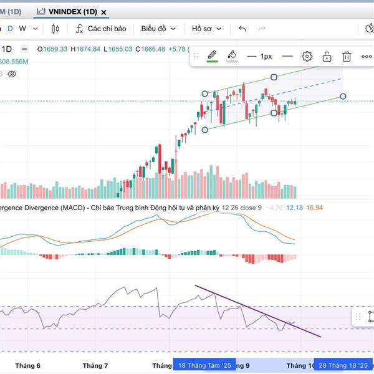
Task: Close the VNINDEX (1D) tab
Action: (103, 12)
